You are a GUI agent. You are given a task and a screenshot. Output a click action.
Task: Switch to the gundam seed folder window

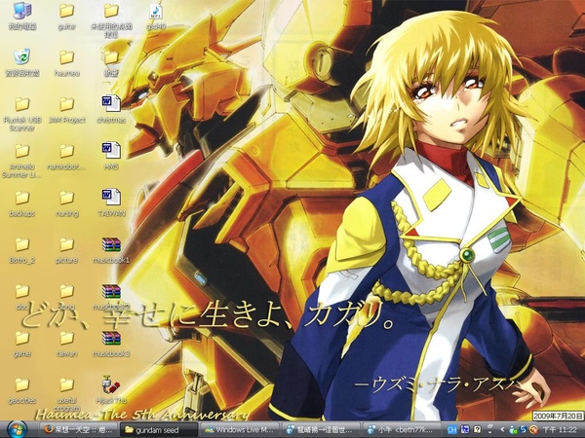point(159,430)
